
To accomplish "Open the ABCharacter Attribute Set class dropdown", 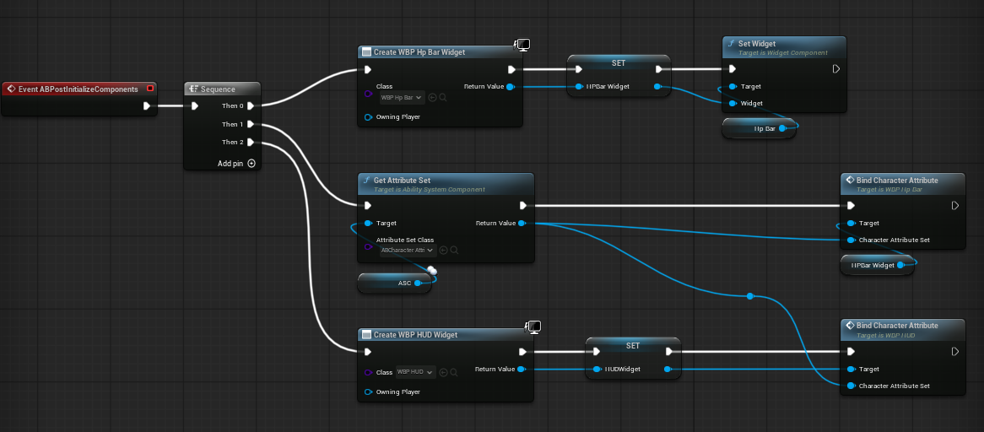I will tap(408, 250).
